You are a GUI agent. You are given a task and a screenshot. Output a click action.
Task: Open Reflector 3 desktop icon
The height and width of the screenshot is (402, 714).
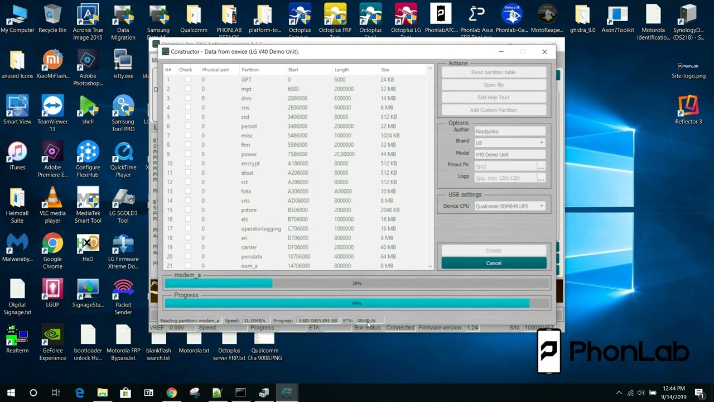click(x=688, y=110)
